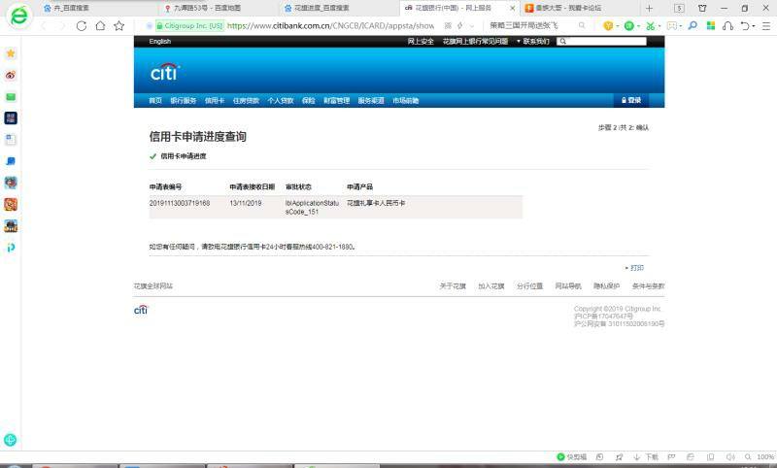Bookmark this page with the star icon
The image size is (777, 468).
click(118, 26)
